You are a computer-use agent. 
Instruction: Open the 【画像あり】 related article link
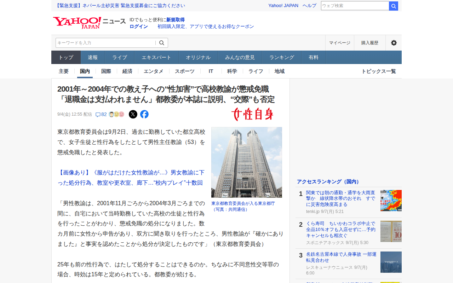pos(131,178)
